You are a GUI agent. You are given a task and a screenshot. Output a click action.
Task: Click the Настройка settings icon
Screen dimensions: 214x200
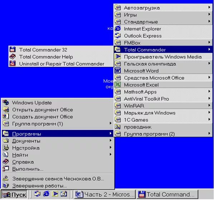[6, 148]
